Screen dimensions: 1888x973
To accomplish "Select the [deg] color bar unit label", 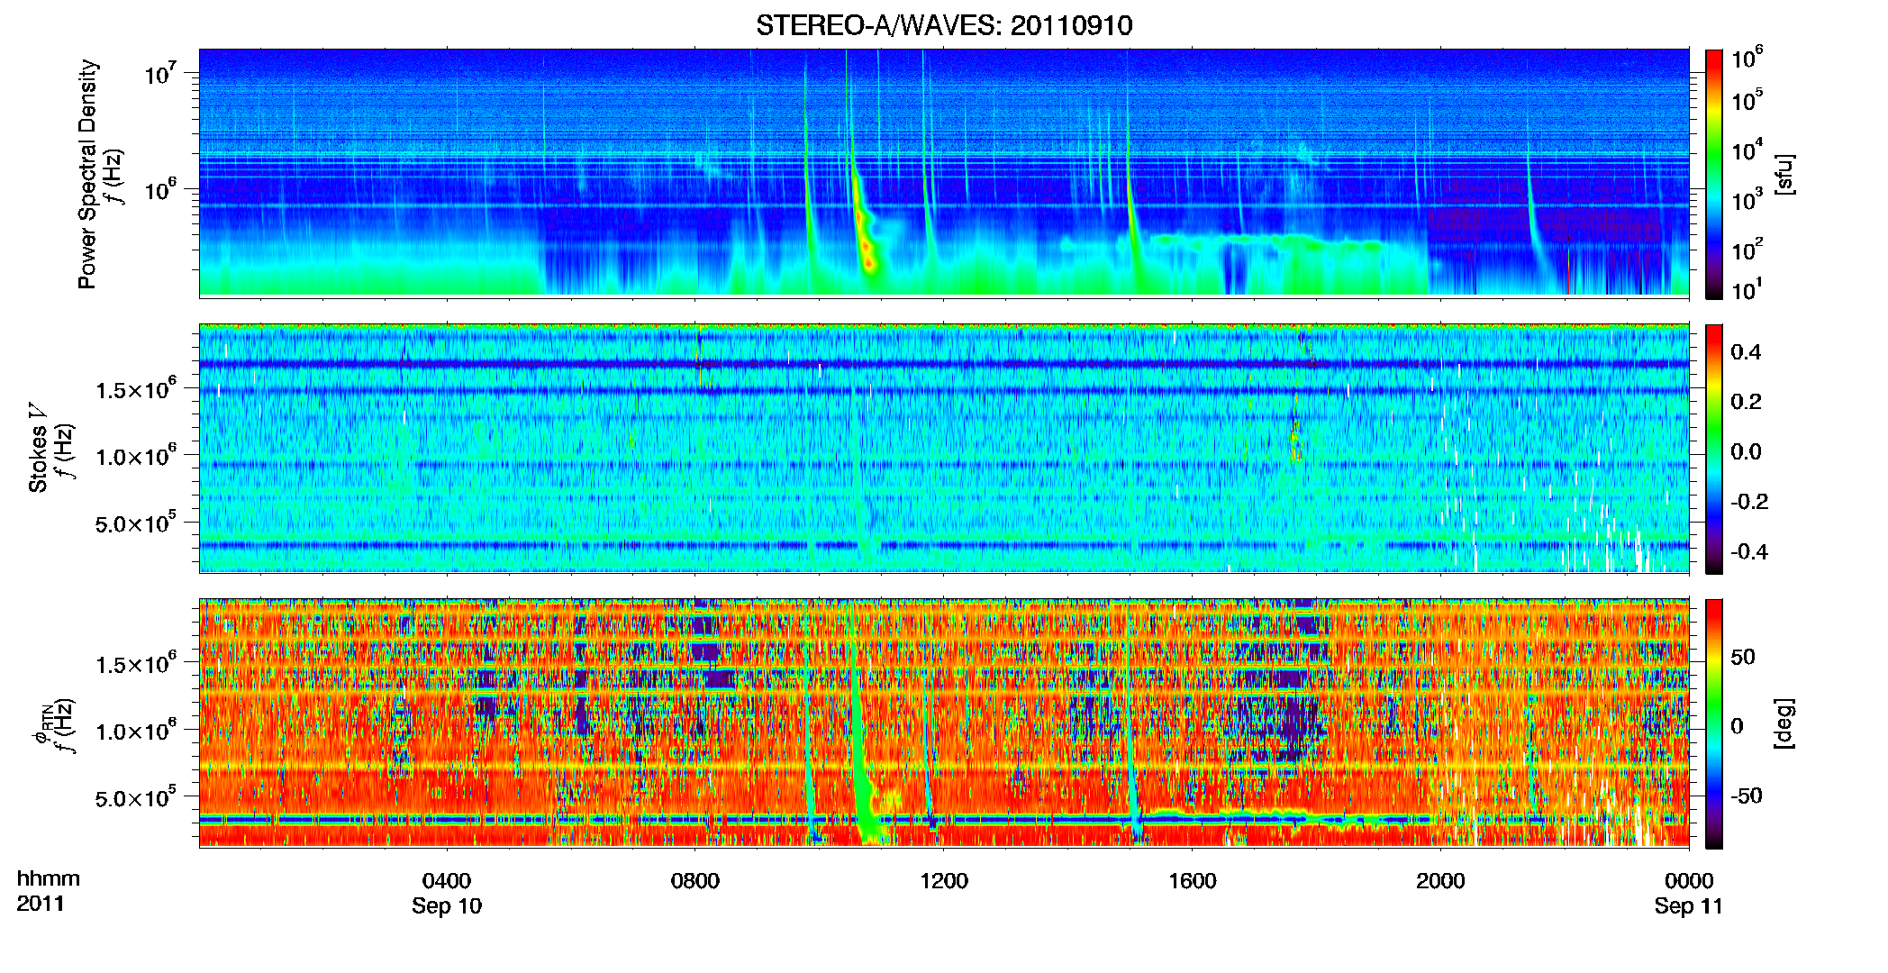I will [x=1784, y=723].
